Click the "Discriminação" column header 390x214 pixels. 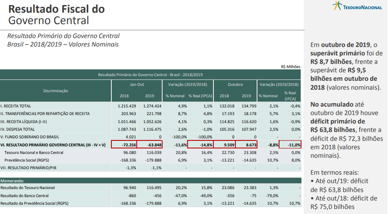(x=55, y=91)
